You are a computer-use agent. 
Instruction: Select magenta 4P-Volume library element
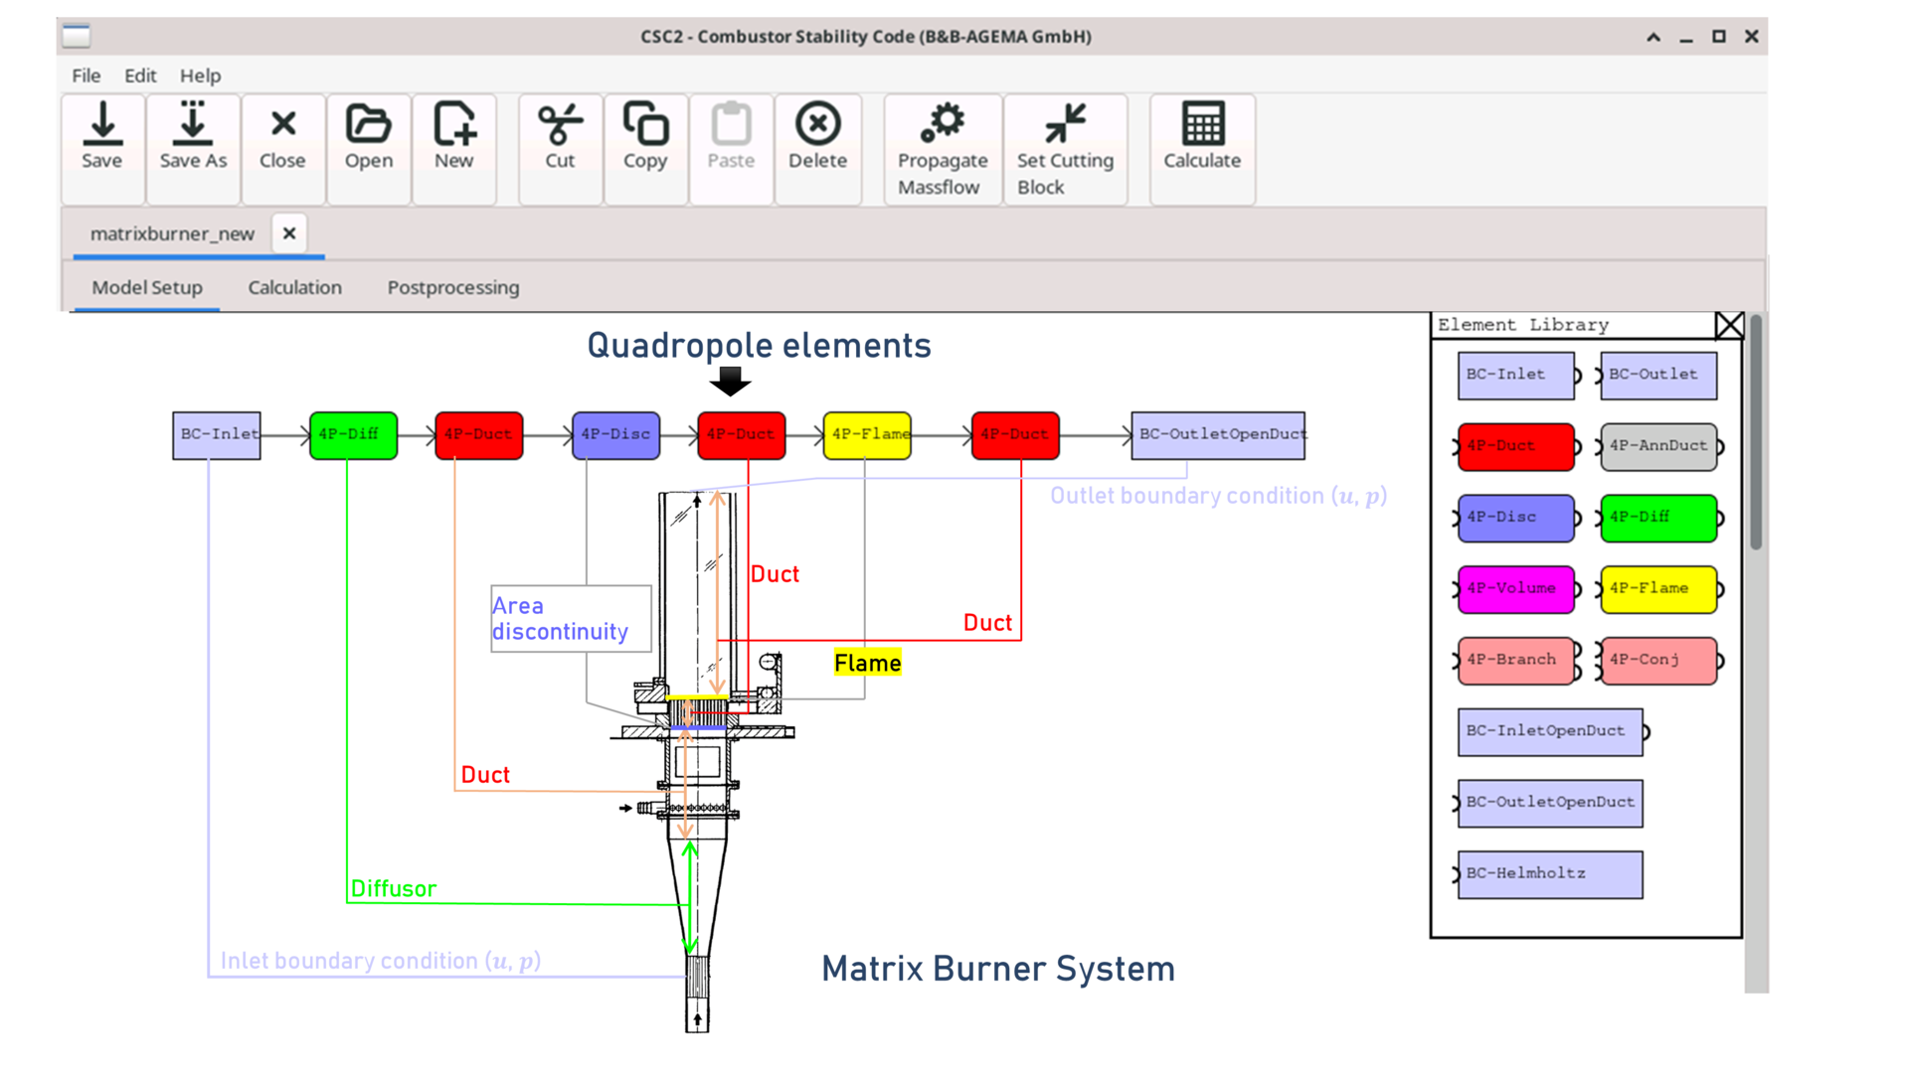coord(1515,589)
